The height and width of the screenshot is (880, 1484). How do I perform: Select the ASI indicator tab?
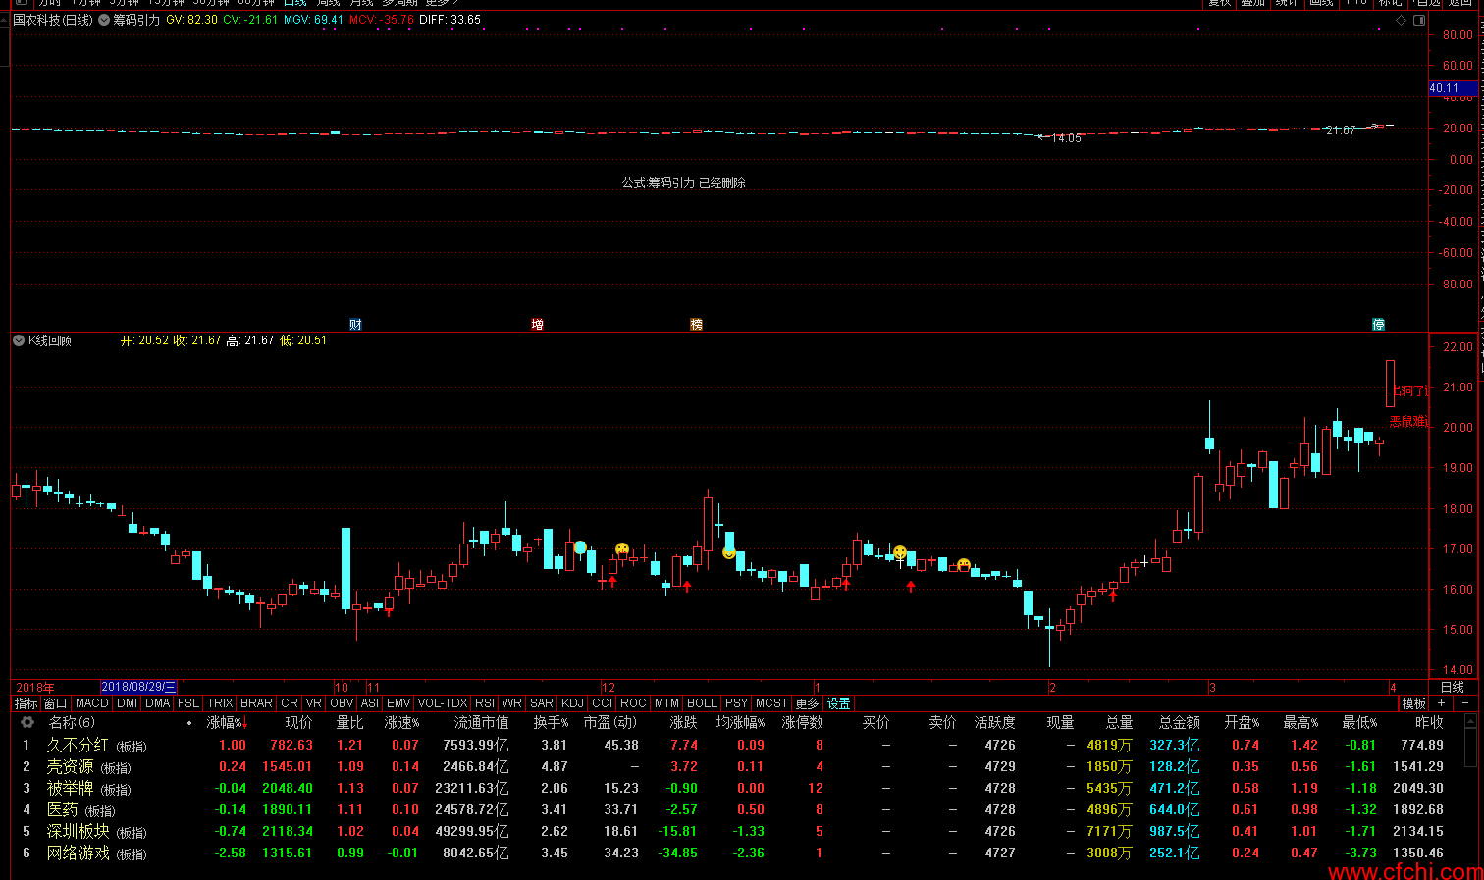point(370,703)
